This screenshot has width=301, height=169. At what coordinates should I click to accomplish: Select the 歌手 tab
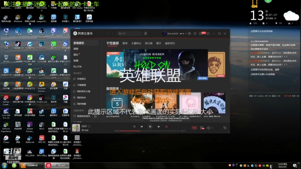[x=159, y=43]
